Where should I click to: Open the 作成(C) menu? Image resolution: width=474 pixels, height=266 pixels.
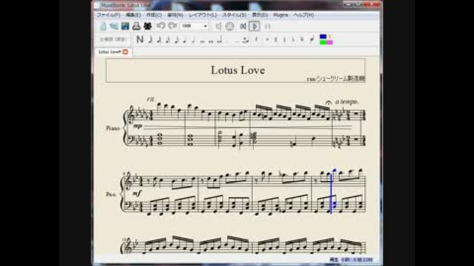[x=154, y=15]
